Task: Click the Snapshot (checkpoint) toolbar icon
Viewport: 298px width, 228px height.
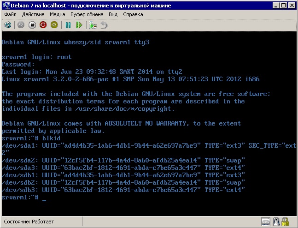Action: tap(93, 25)
